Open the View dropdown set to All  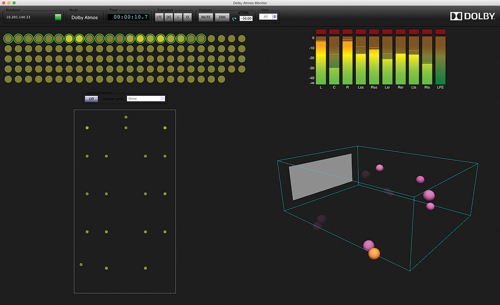click(268, 16)
